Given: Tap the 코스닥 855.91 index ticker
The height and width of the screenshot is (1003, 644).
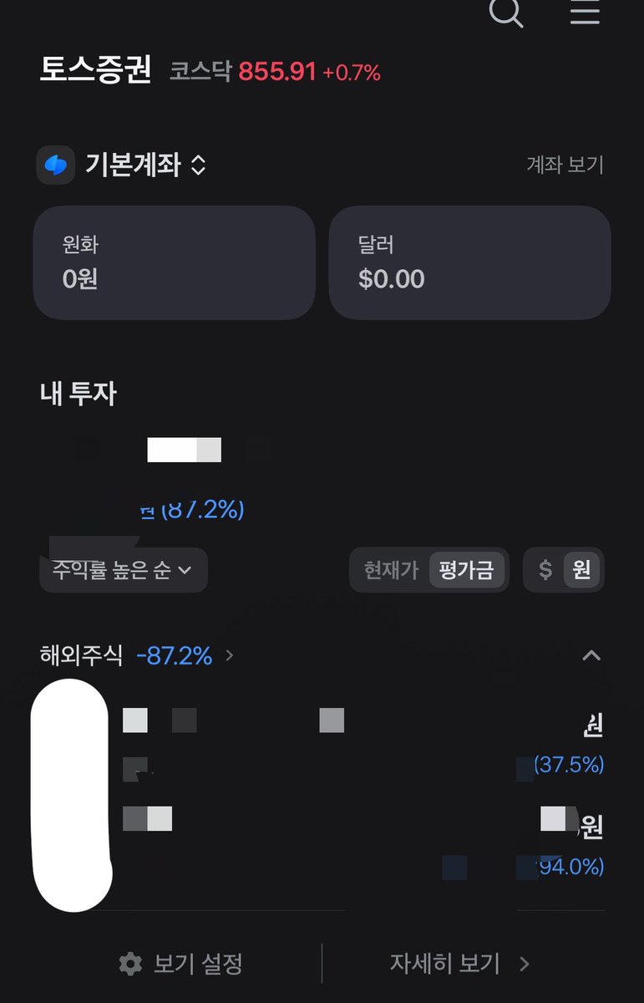Looking at the screenshot, I should [x=275, y=73].
